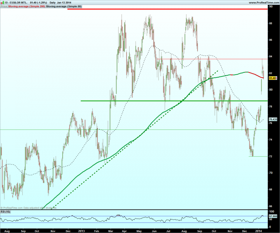Open the www.ProRealTime.com link
280x233 pixels.
(x=264, y=3)
